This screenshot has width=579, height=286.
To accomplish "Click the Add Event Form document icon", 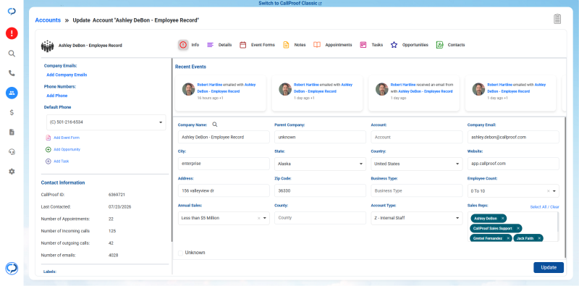I will point(48,138).
